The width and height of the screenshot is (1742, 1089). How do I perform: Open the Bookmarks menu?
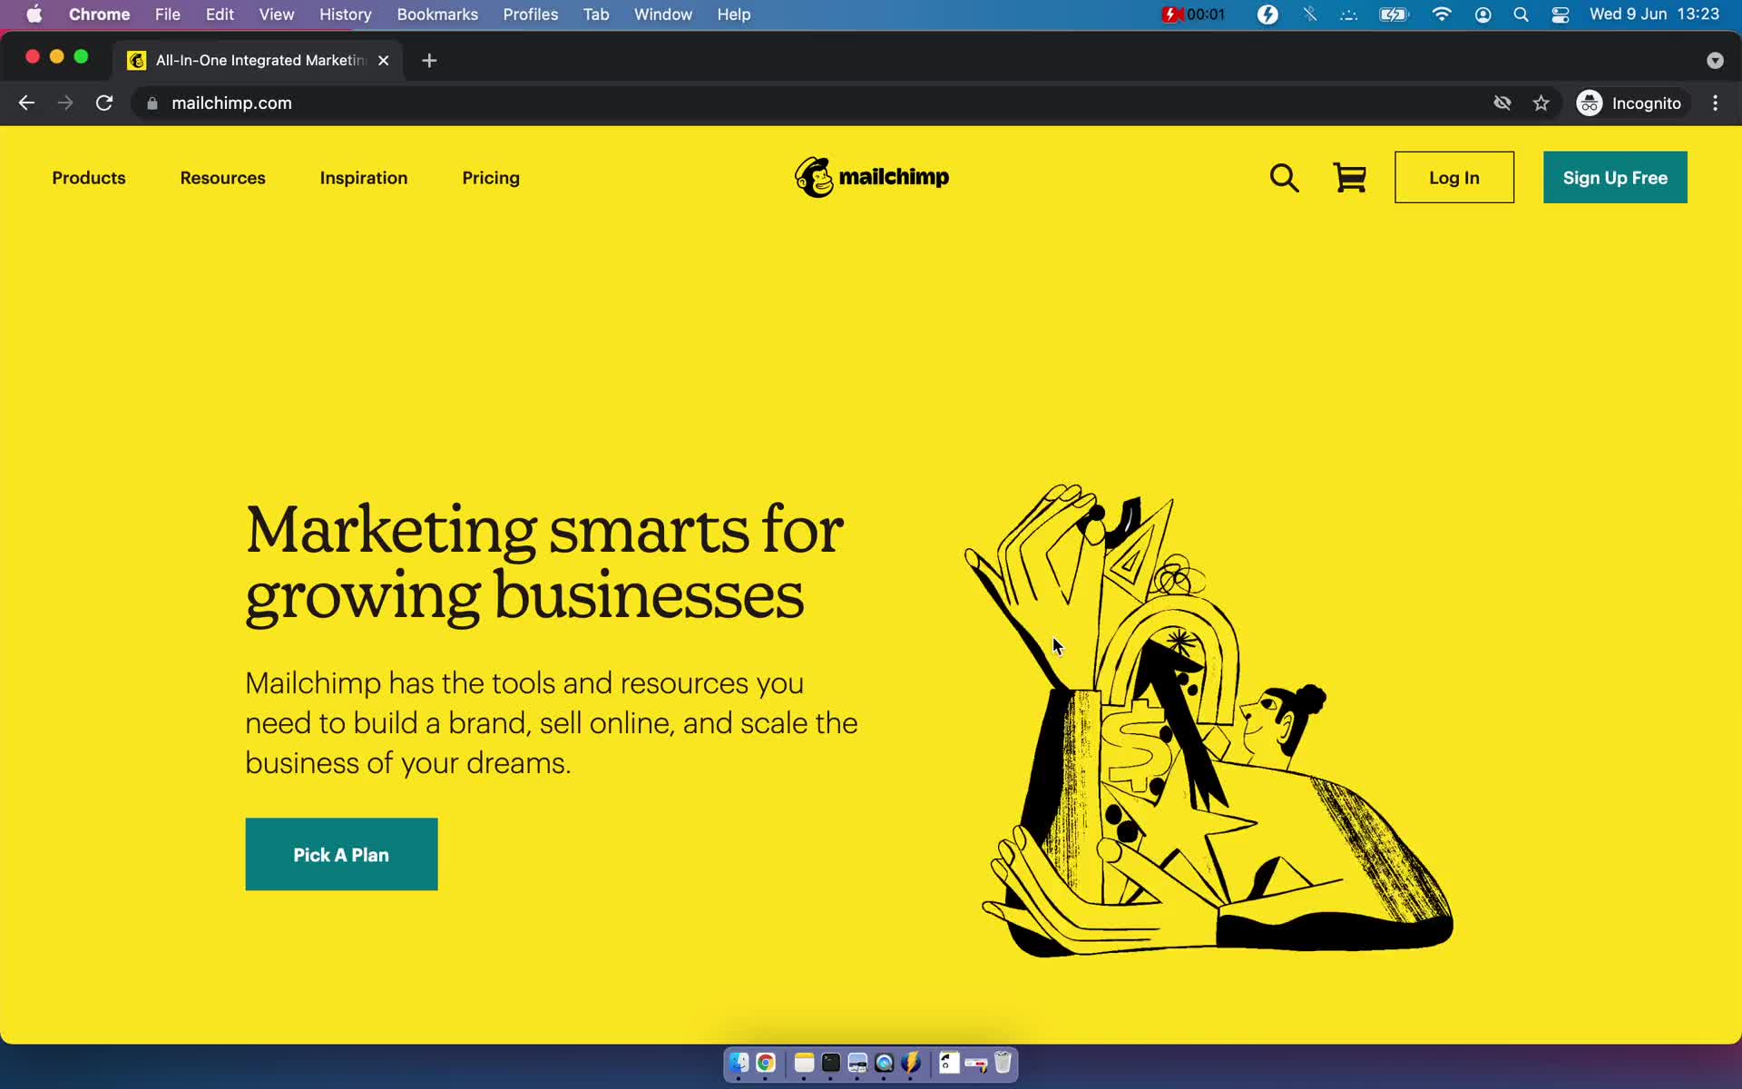[437, 15]
